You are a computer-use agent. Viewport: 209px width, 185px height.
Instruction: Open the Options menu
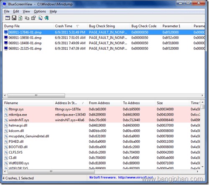coord(40,11)
